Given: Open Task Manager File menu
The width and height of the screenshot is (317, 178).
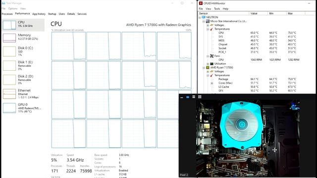Looking at the screenshot, I should click(x=3, y=9).
